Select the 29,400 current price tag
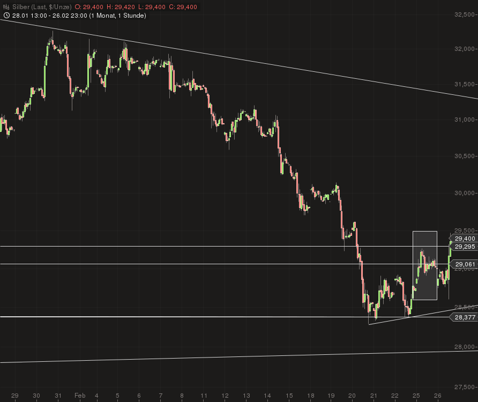Image resolution: width=478 pixels, height=402 pixels. pyautogui.click(x=464, y=239)
